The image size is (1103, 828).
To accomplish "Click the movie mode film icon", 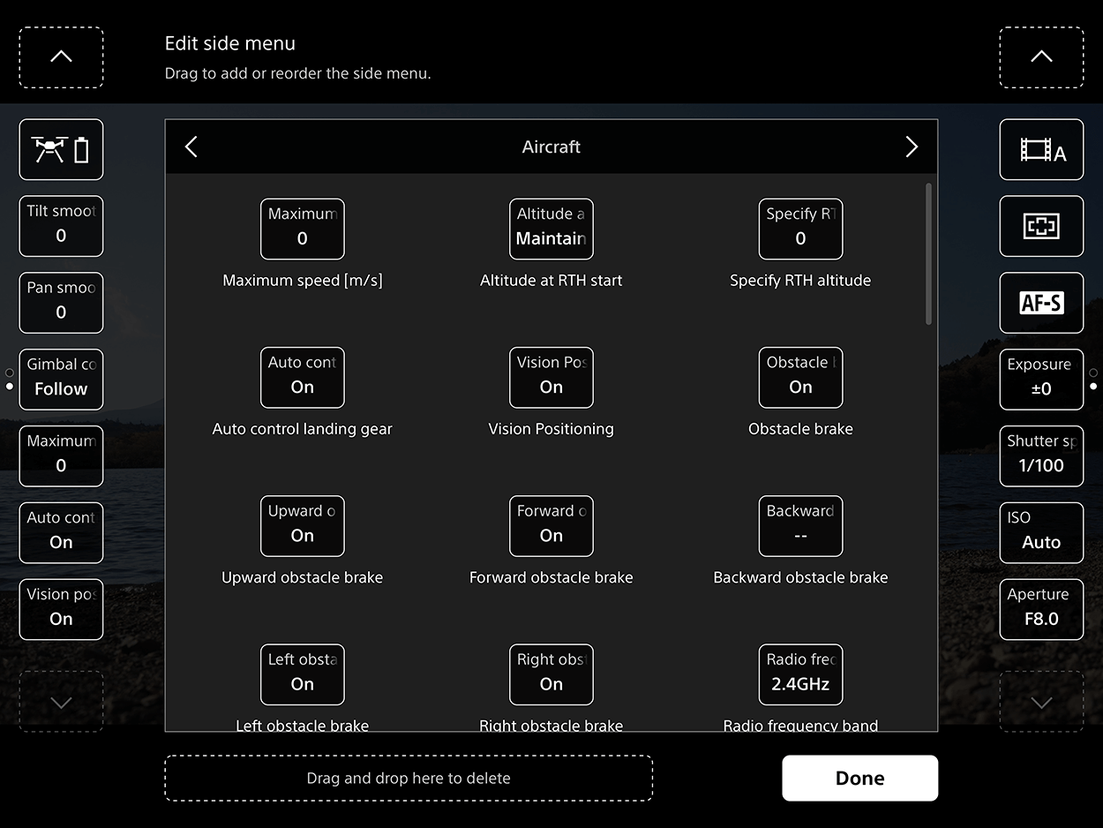I will point(1041,150).
